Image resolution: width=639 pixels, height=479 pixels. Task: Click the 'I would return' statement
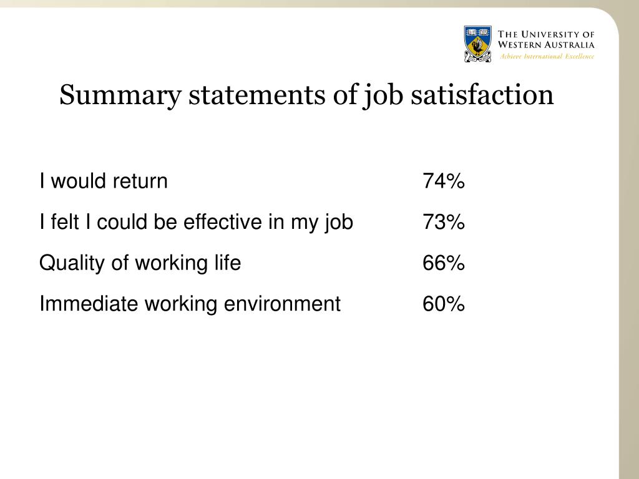click(104, 181)
